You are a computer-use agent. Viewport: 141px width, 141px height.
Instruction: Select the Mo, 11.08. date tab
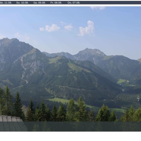6,3
